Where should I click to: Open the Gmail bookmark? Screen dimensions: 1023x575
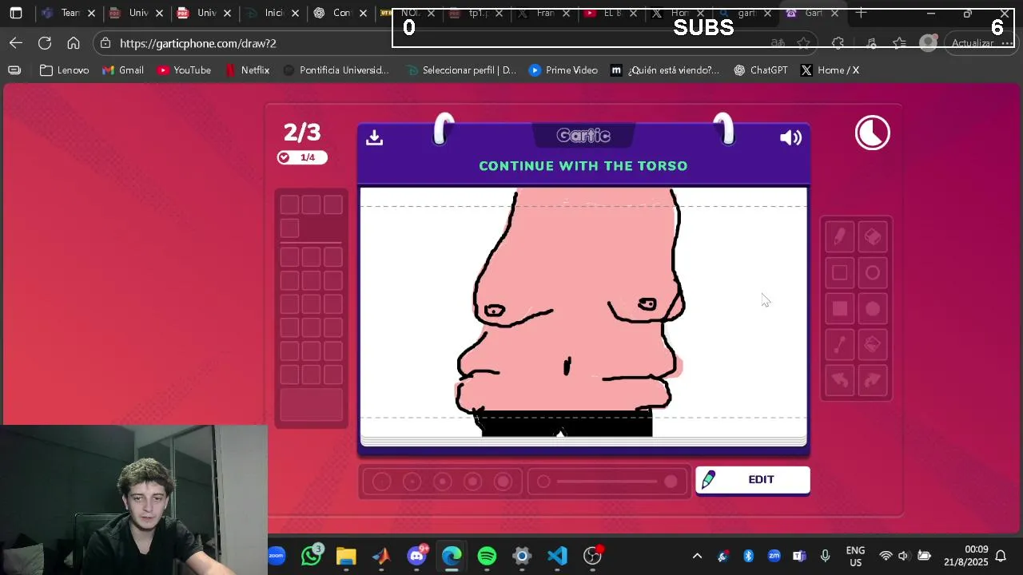(x=123, y=70)
